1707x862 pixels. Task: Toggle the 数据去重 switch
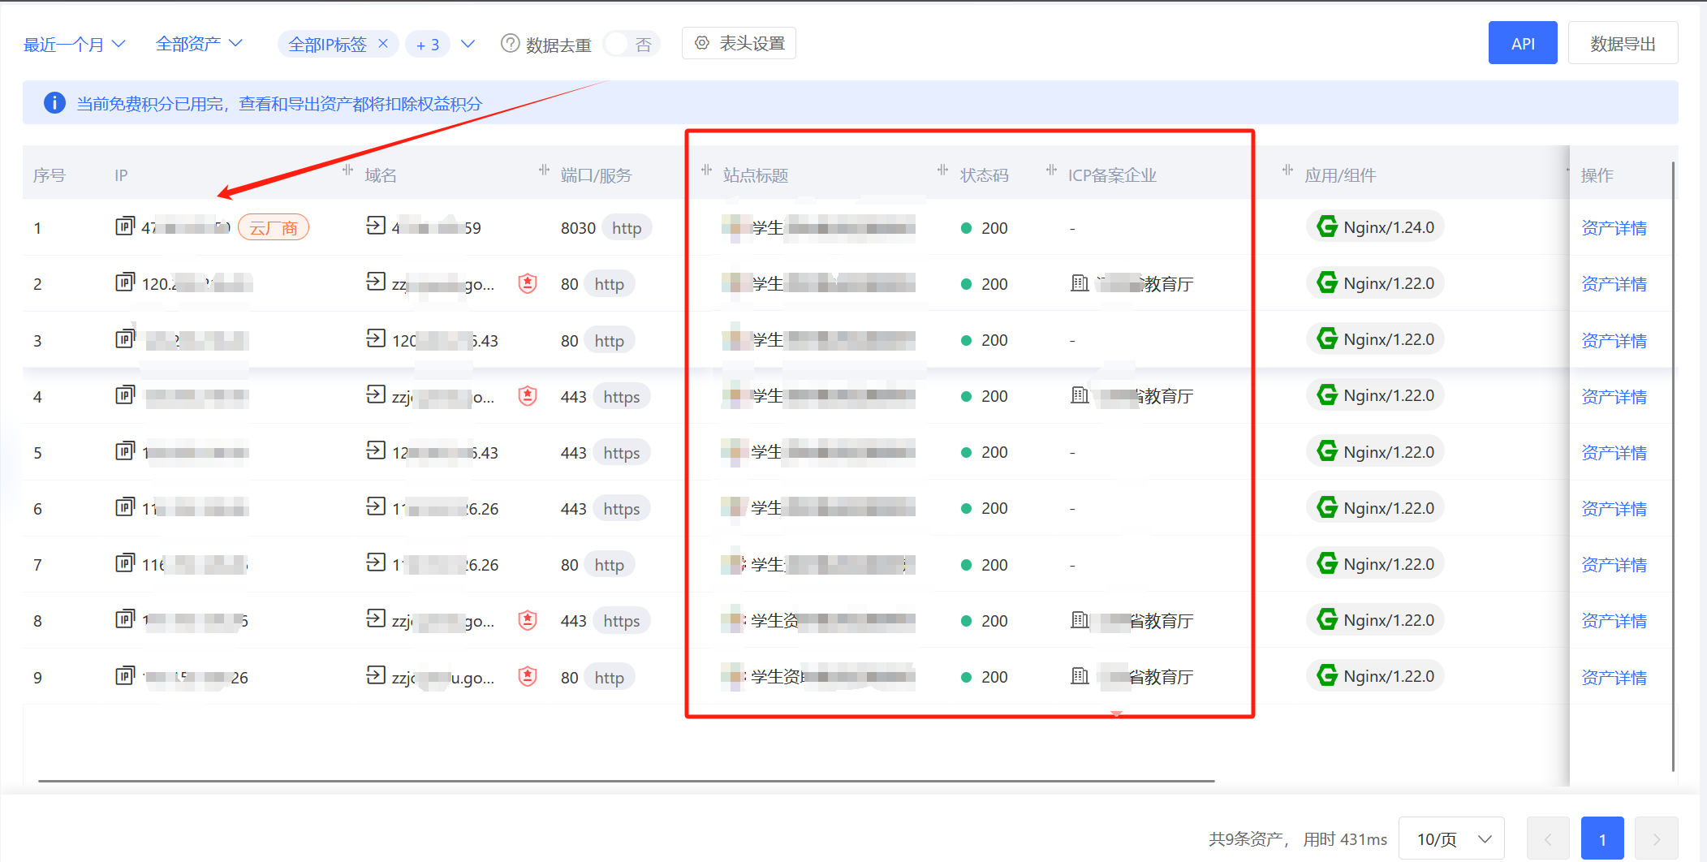(x=632, y=44)
